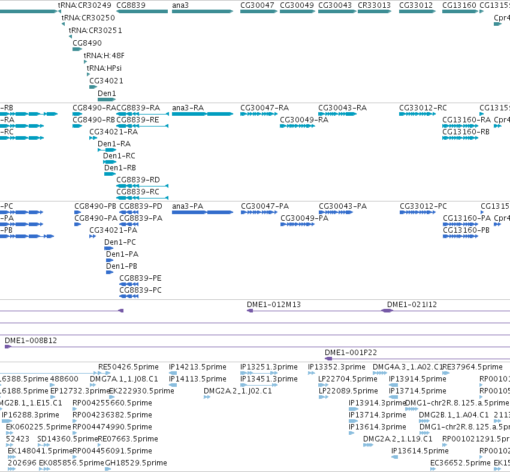Click the CG13160-RA transcript label
Image resolution: width=510 pixels, height=472 pixels.
tap(466, 120)
